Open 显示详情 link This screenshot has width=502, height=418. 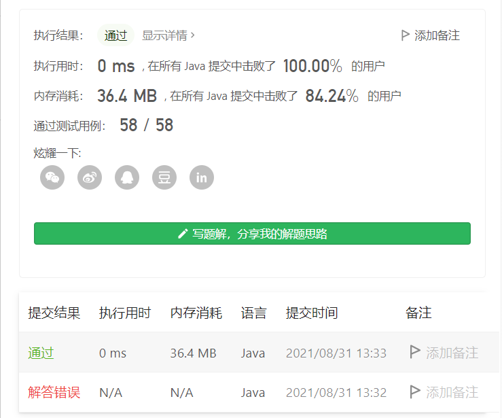[x=168, y=35]
